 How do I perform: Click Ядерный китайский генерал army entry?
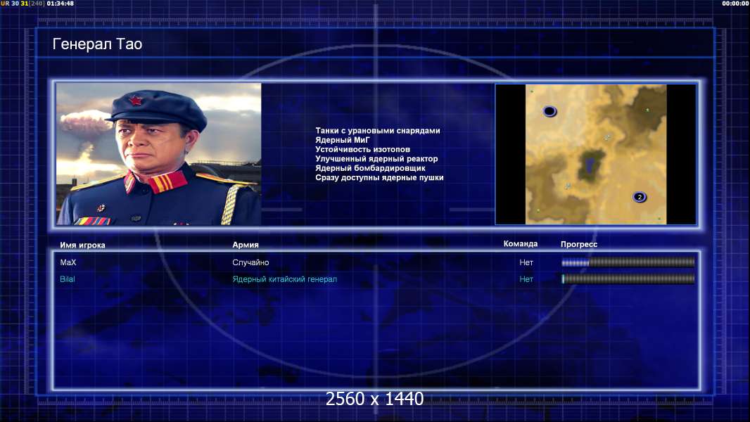click(285, 279)
